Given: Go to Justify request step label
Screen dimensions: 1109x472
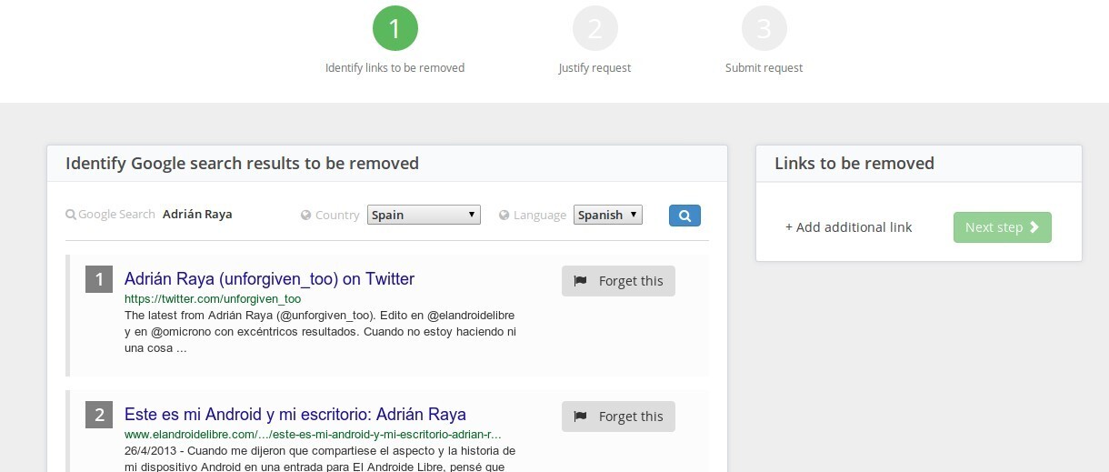Looking at the screenshot, I should point(594,68).
